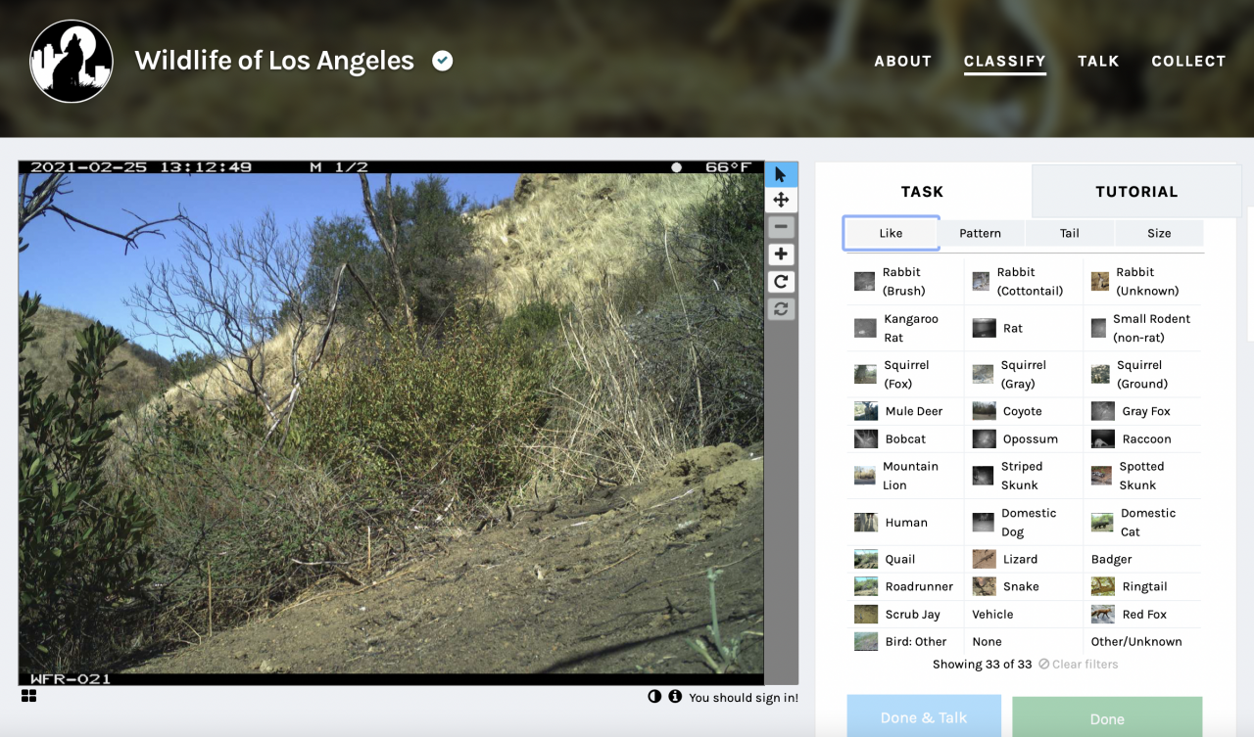The height and width of the screenshot is (737, 1254).
Task: Toggle invert image contrast icon
Action: click(x=654, y=697)
